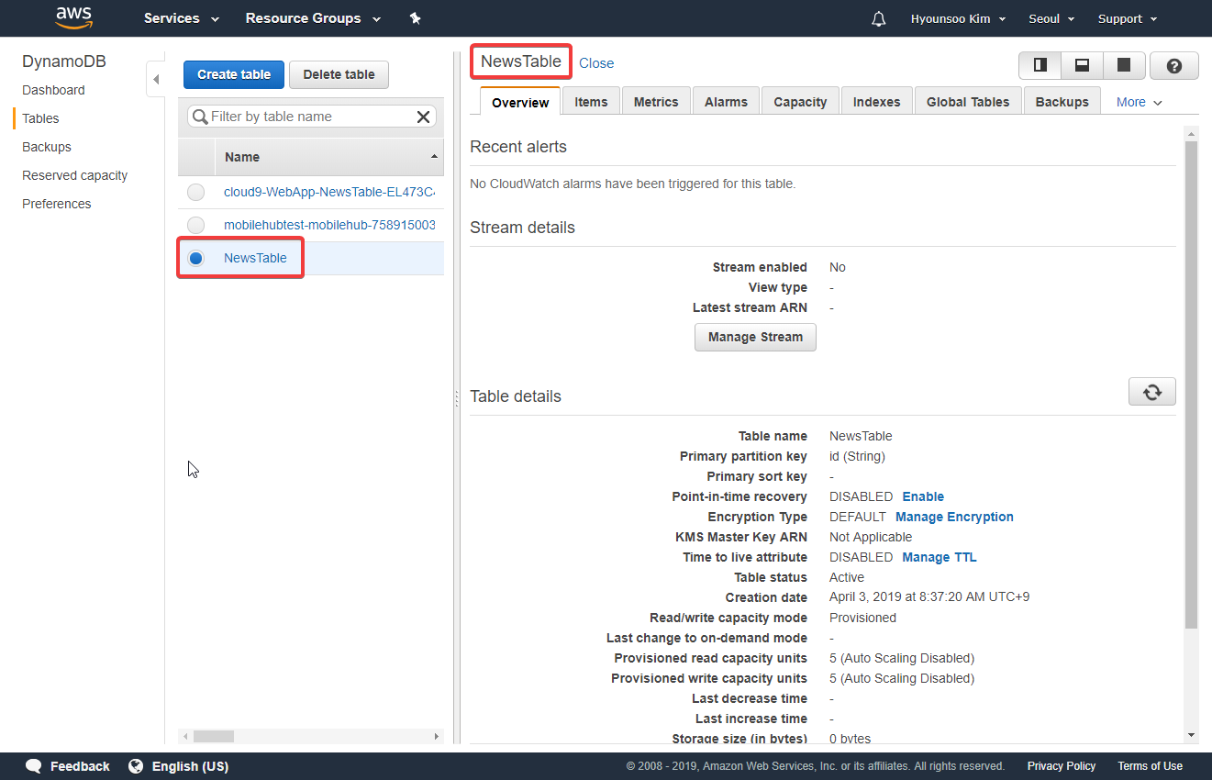Select the cloud9-WebApp-NewsTable radio button

[195, 192]
